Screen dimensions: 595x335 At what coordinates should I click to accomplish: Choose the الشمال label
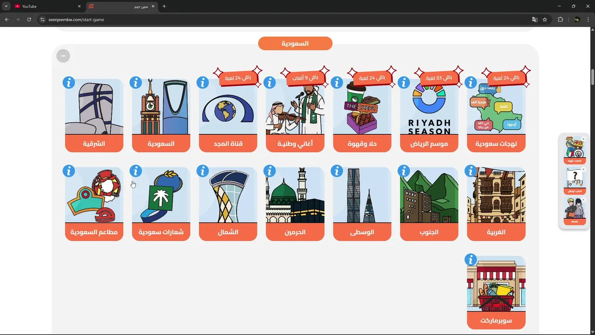click(x=228, y=232)
